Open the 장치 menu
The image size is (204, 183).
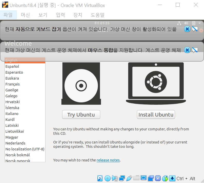point(78,15)
